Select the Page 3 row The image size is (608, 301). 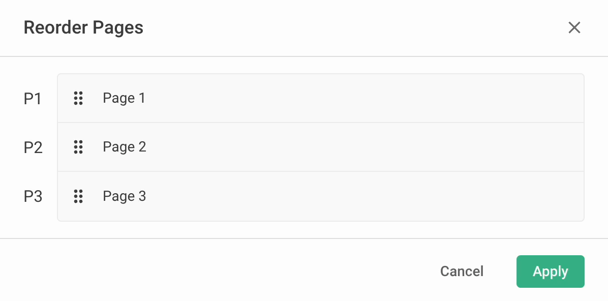pyautogui.click(x=320, y=196)
